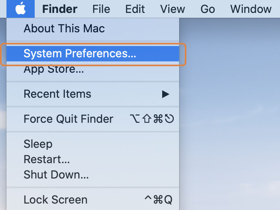Open the Window menu
The height and width of the screenshot is (210, 280).
coord(251,9)
